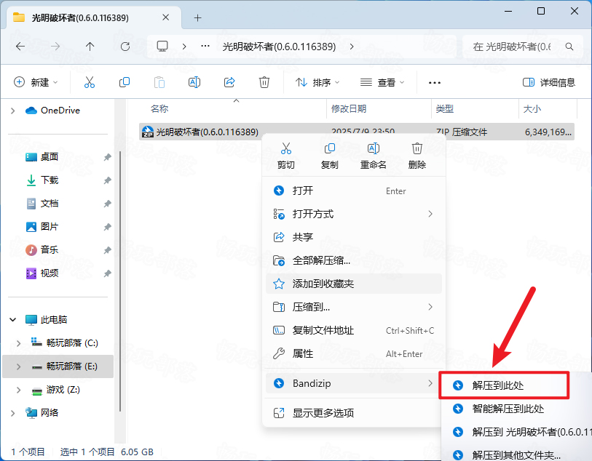Click the toolbar Share icon
This screenshot has height=461, width=592.
(x=229, y=82)
